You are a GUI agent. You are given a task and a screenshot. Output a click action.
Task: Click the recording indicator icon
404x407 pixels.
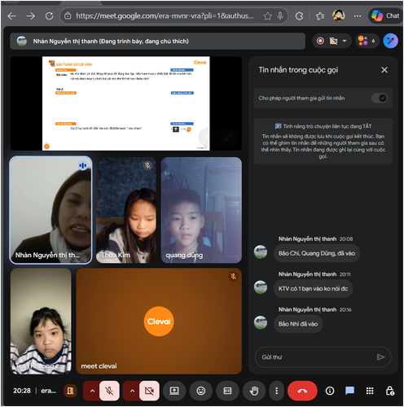coord(320,41)
